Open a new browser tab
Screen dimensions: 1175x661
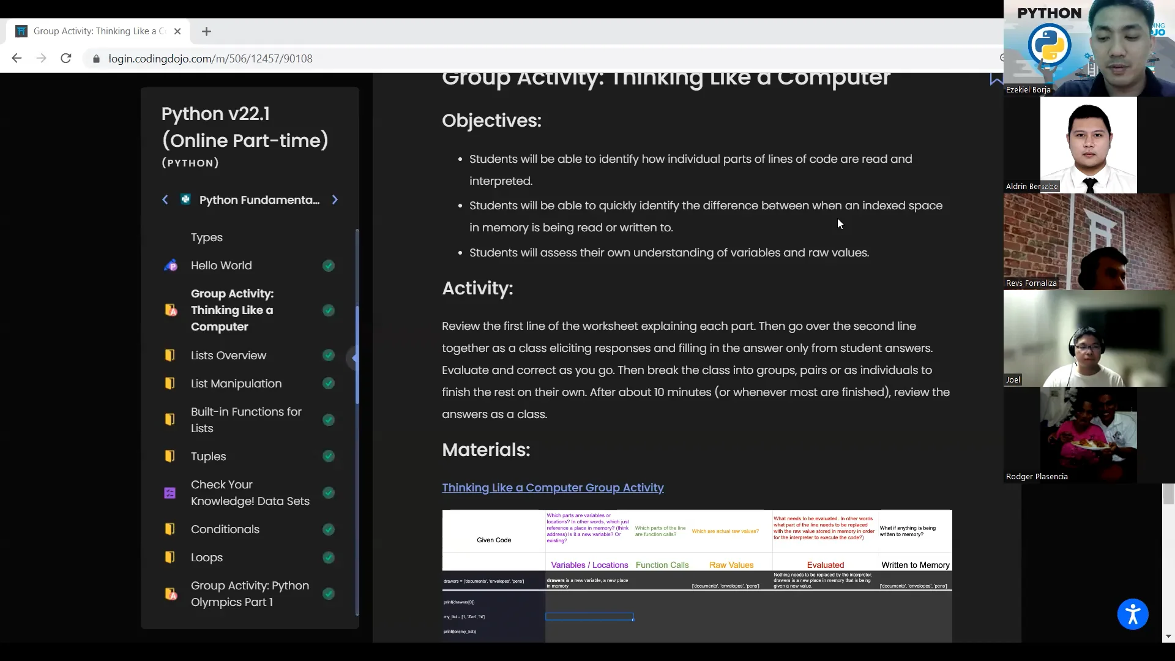206,31
